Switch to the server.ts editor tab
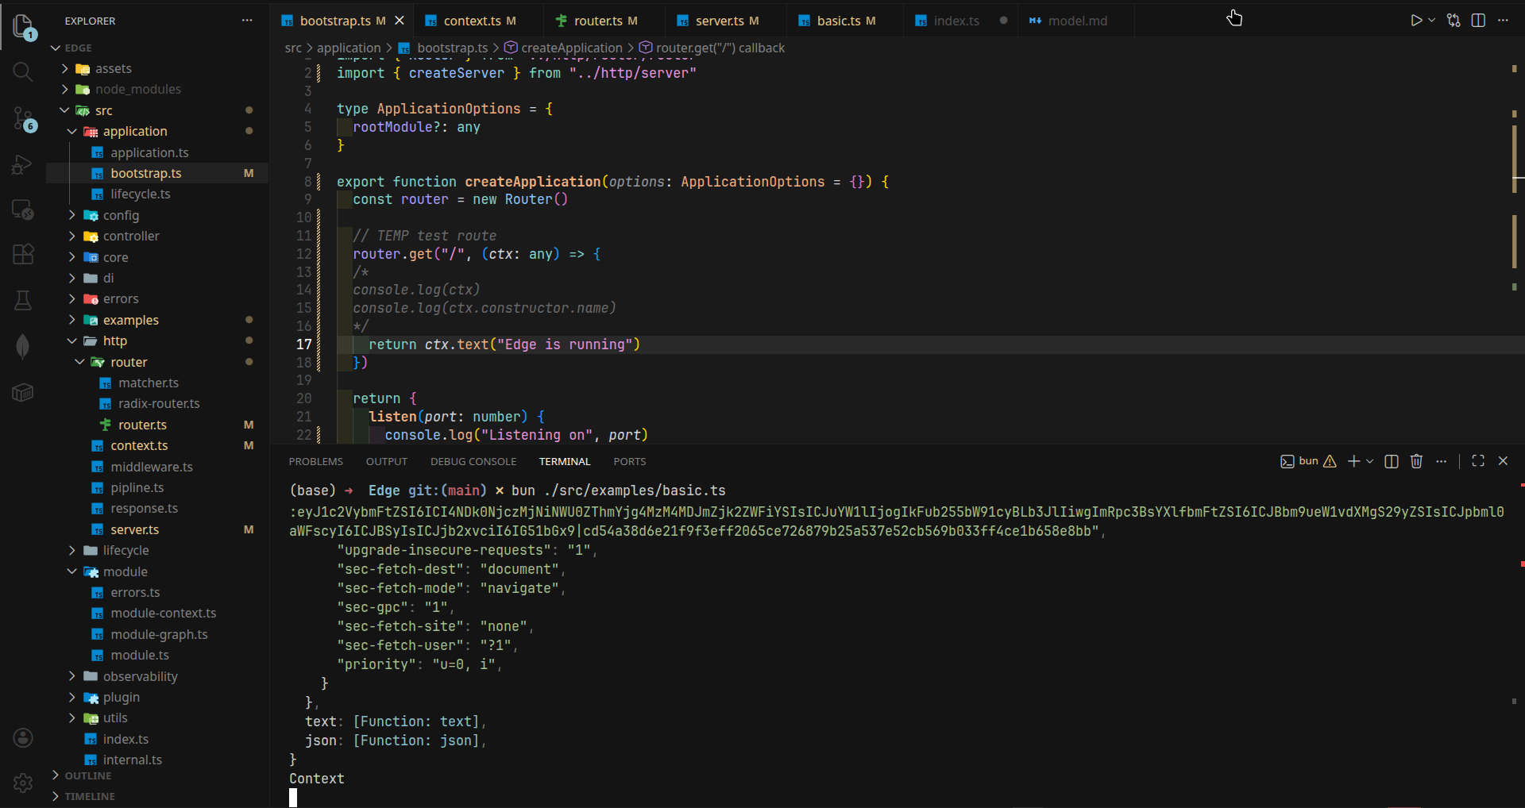This screenshot has height=808, width=1525. [x=719, y=21]
